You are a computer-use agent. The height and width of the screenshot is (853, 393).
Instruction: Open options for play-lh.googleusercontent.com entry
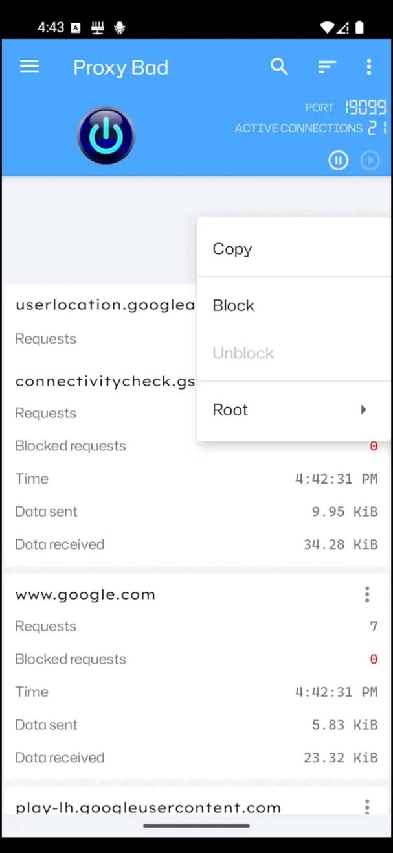(366, 806)
